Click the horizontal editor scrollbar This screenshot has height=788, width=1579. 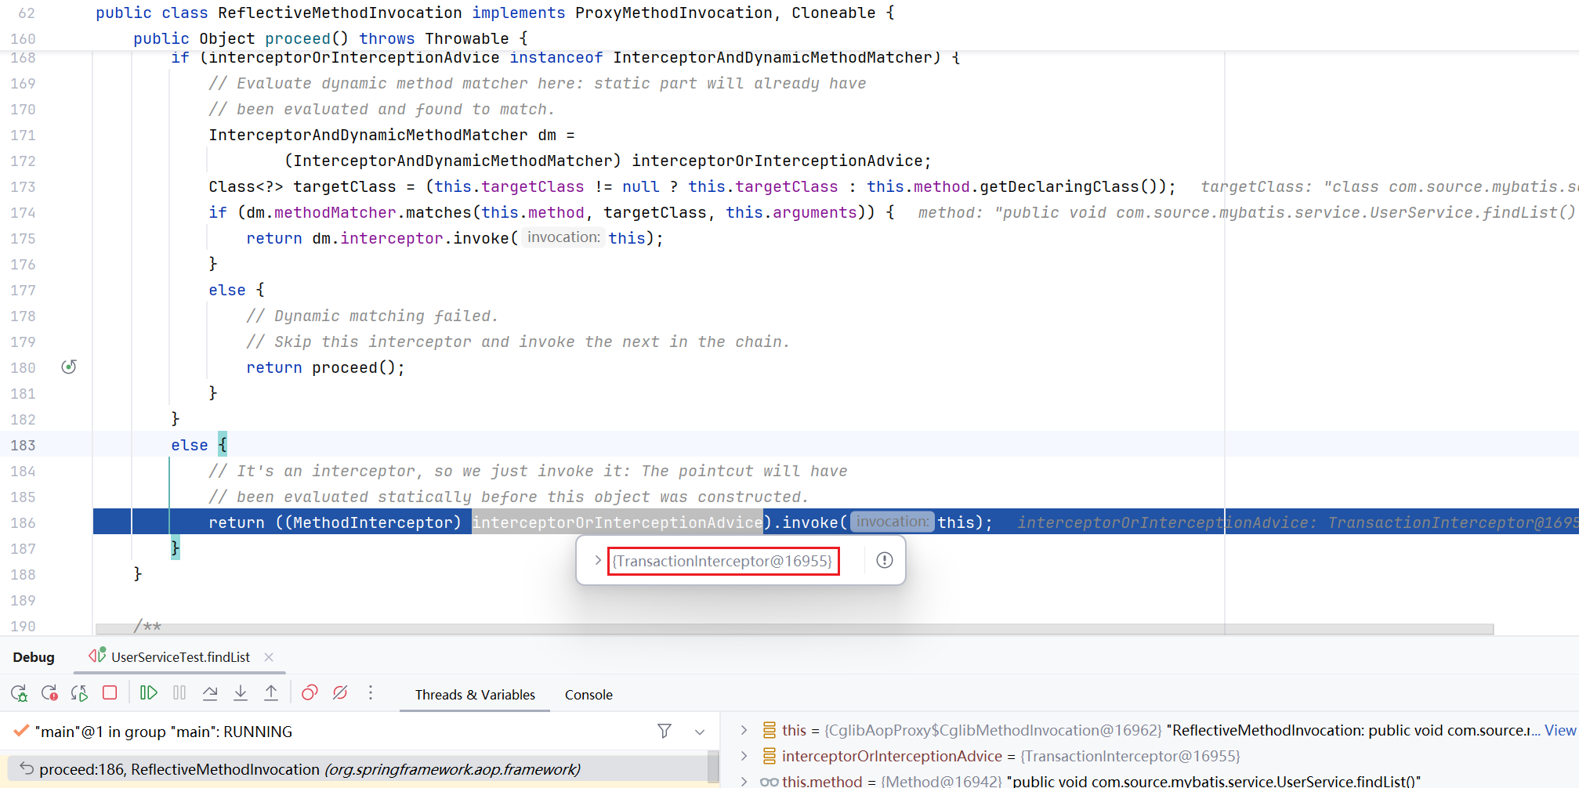pos(795,628)
